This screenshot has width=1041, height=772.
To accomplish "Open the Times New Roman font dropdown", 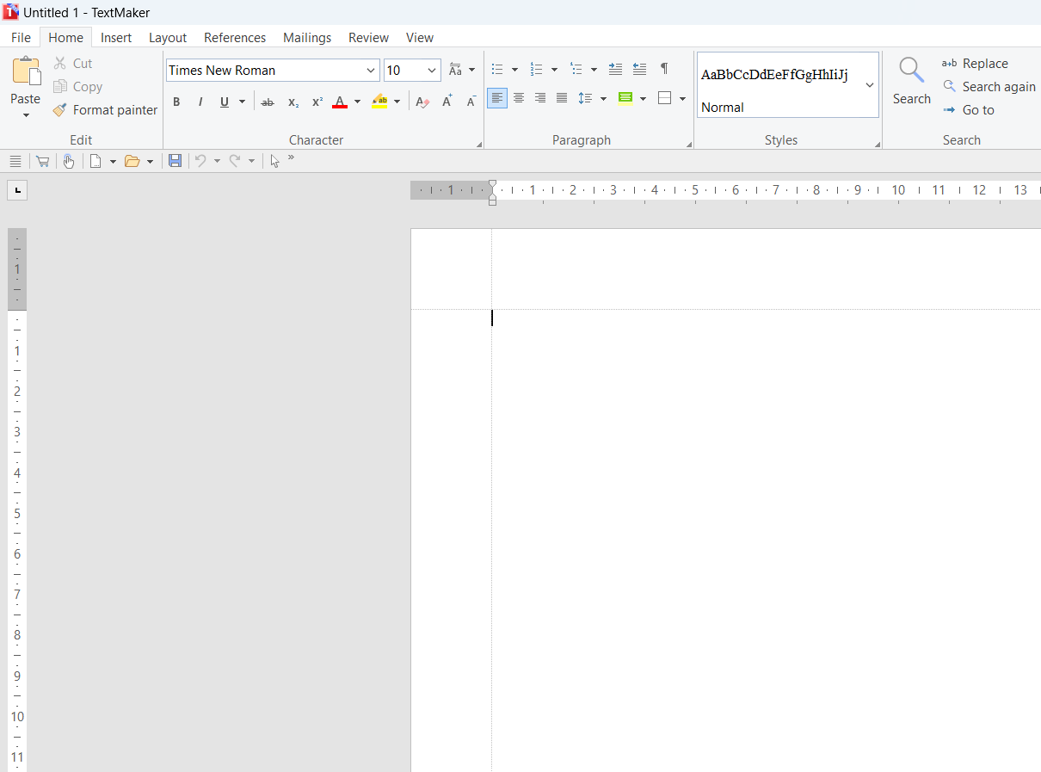I will (x=371, y=71).
